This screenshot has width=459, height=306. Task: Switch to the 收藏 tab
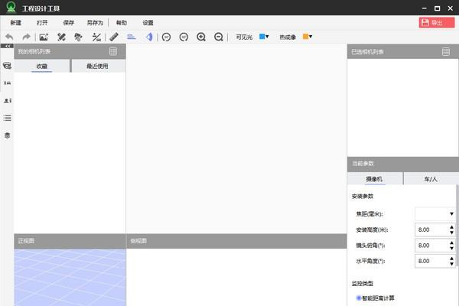pos(42,66)
